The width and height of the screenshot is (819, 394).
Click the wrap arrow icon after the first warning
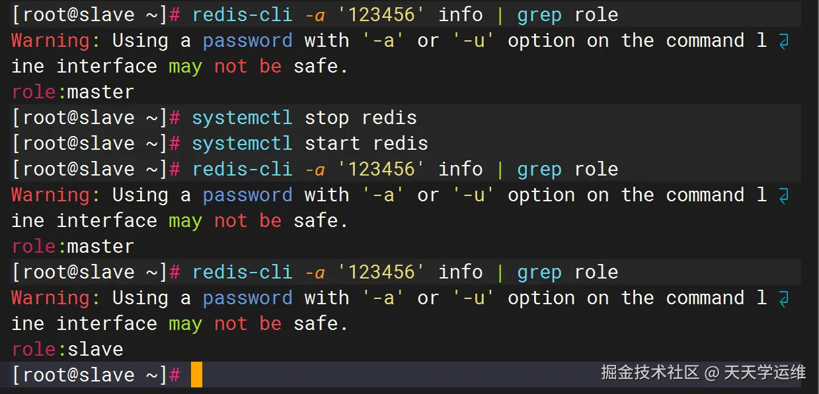coord(784,42)
